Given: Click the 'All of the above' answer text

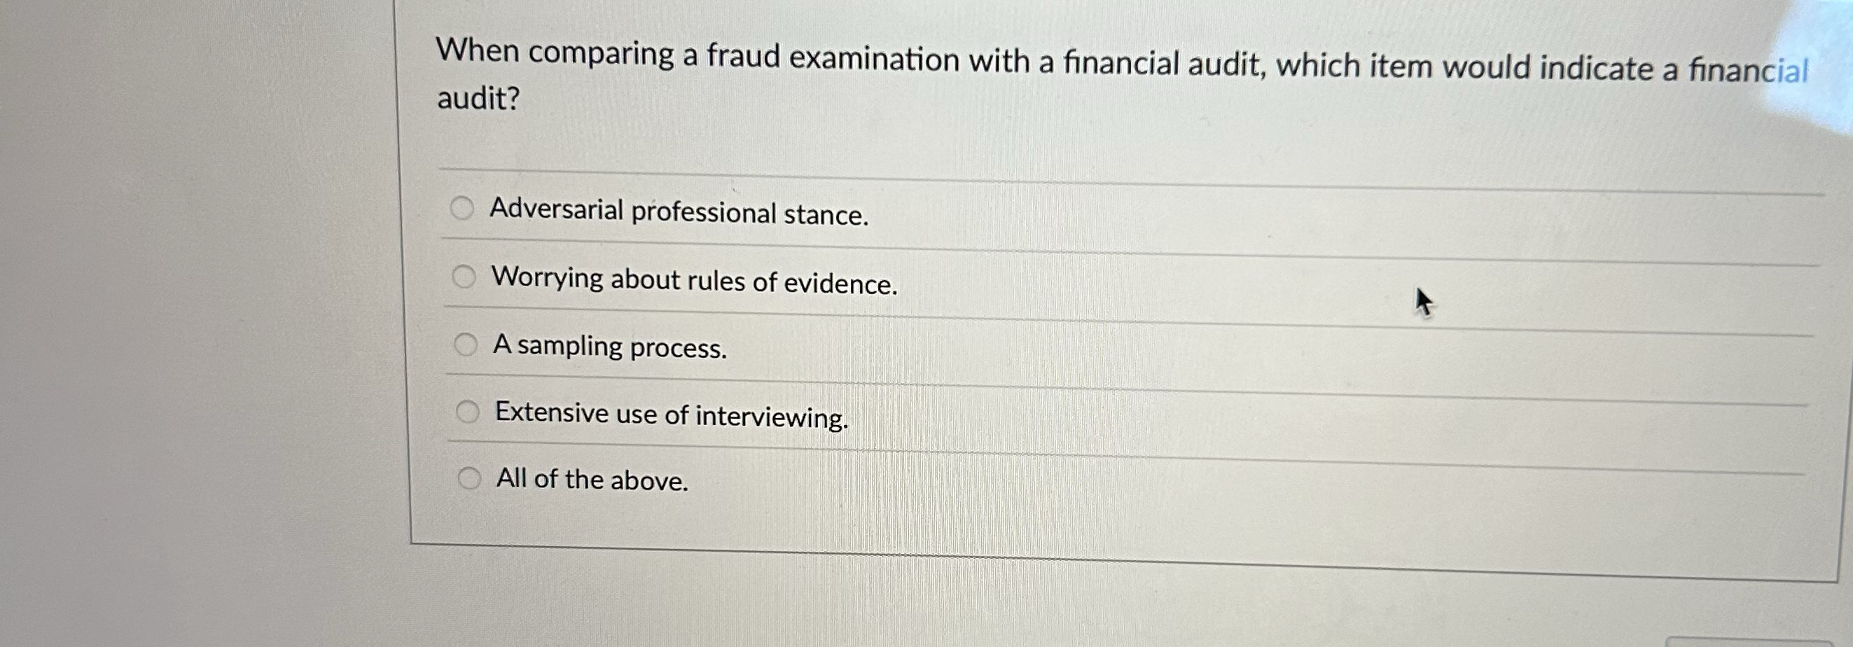Looking at the screenshot, I should [590, 480].
